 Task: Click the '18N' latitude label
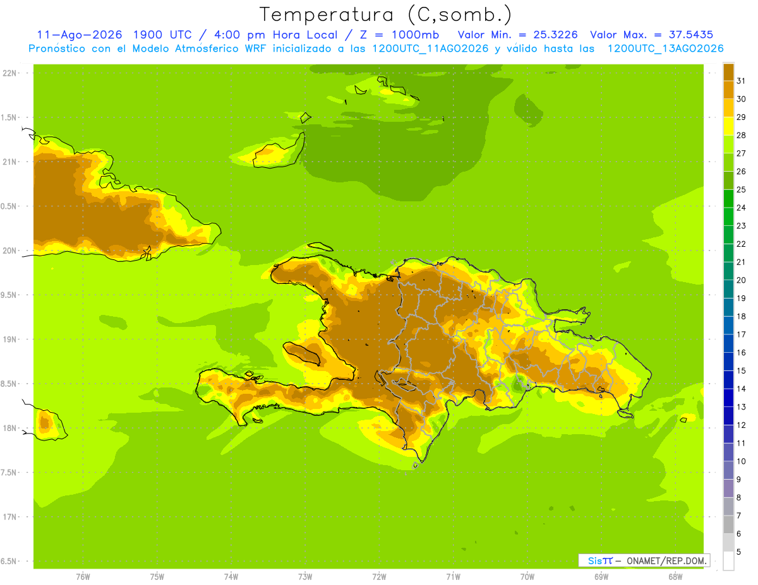10,428
